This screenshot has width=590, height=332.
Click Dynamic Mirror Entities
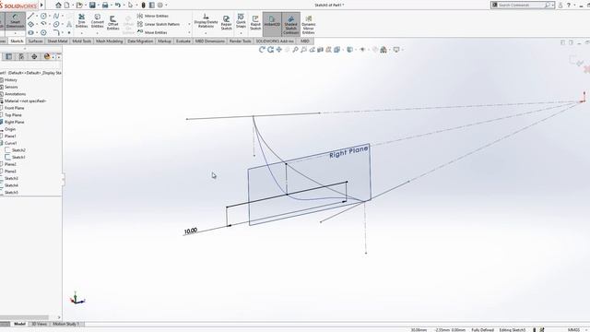click(308, 25)
